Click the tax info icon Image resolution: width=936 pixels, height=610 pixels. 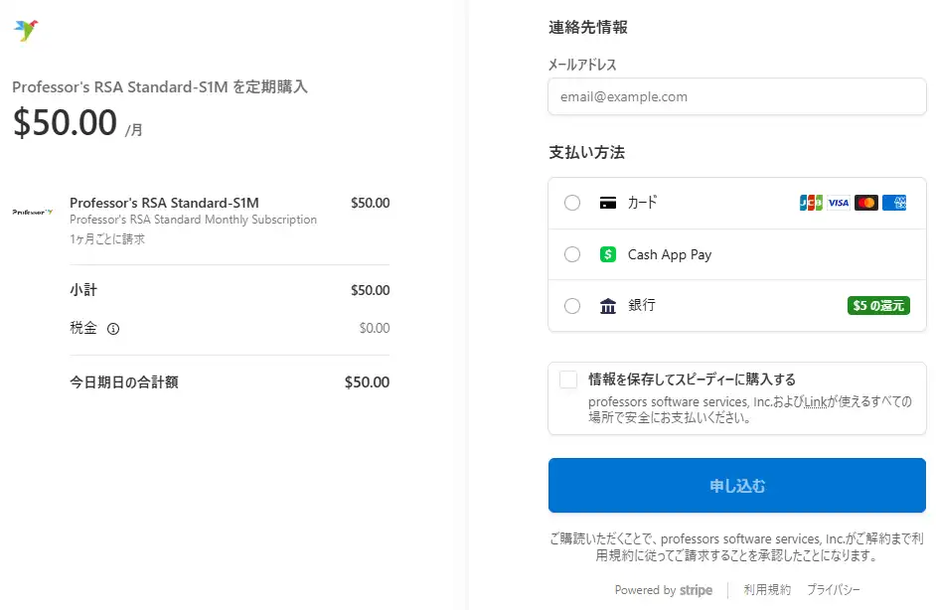(x=113, y=329)
